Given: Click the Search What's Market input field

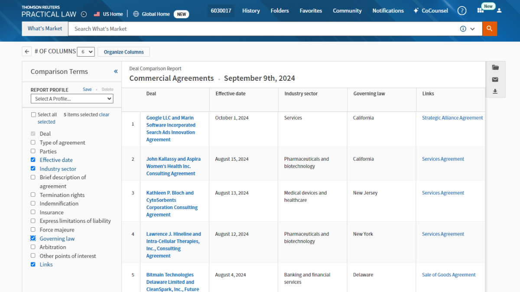Looking at the screenshot, I should 260,29.
